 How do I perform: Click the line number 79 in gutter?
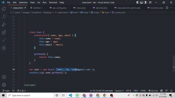pyautogui.click(x=13, y=69)
